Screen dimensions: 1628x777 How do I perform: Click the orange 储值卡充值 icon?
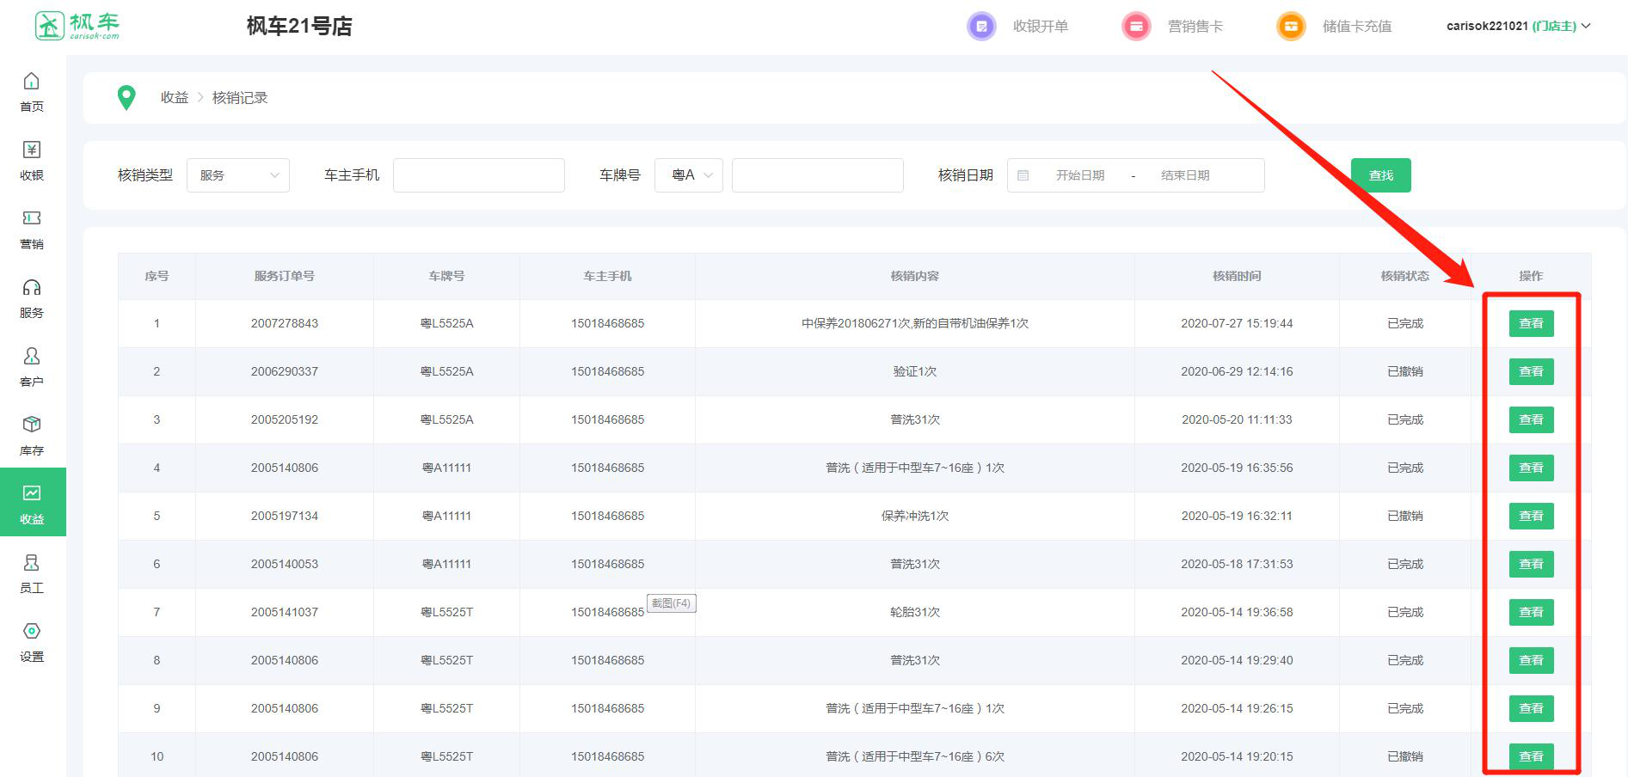coord(1291,27)
